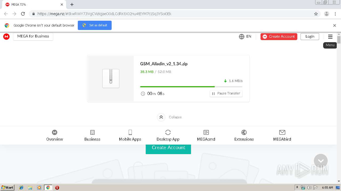Open the Desktop App tab
341x191 pixels.
pyautogui.click(x=168, y=136)
